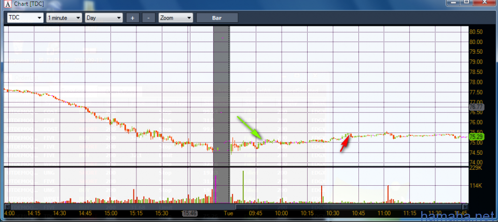Open the Zoom dropdown
Viewport: 498px width, 222px height.
176,18
